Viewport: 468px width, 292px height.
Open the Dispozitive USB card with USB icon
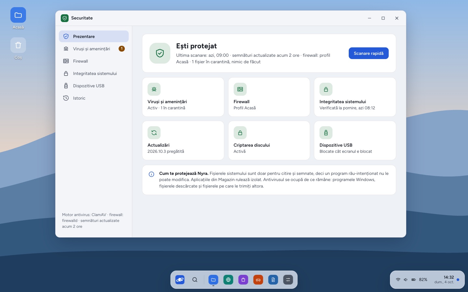pos(355,140)
